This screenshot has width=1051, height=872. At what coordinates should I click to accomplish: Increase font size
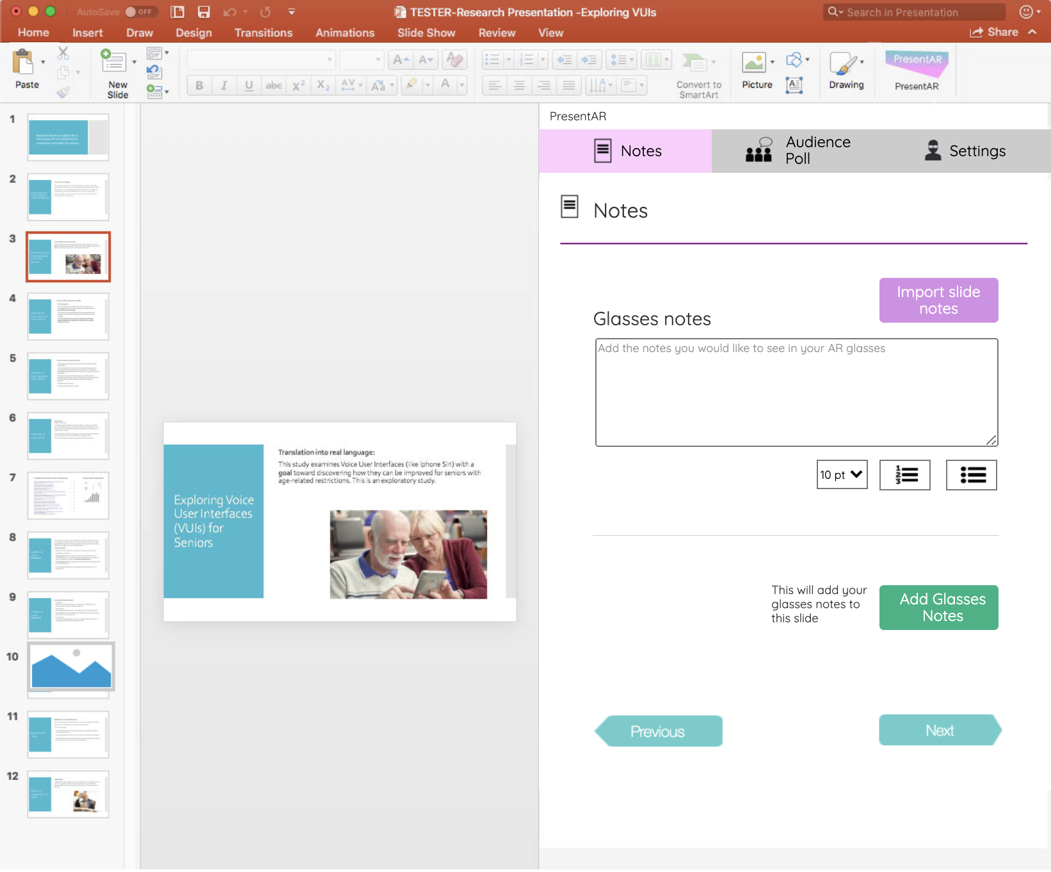(401, 60)
